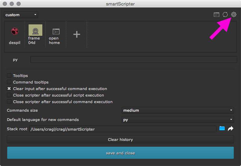Toggle Close scripter after successful script execution

[9, 95]
